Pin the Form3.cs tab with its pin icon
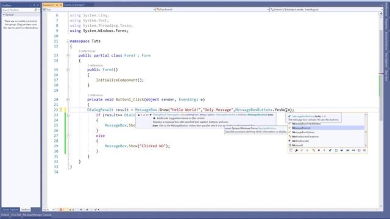Screen dimensions: 390x219 (x=57, y=5)
